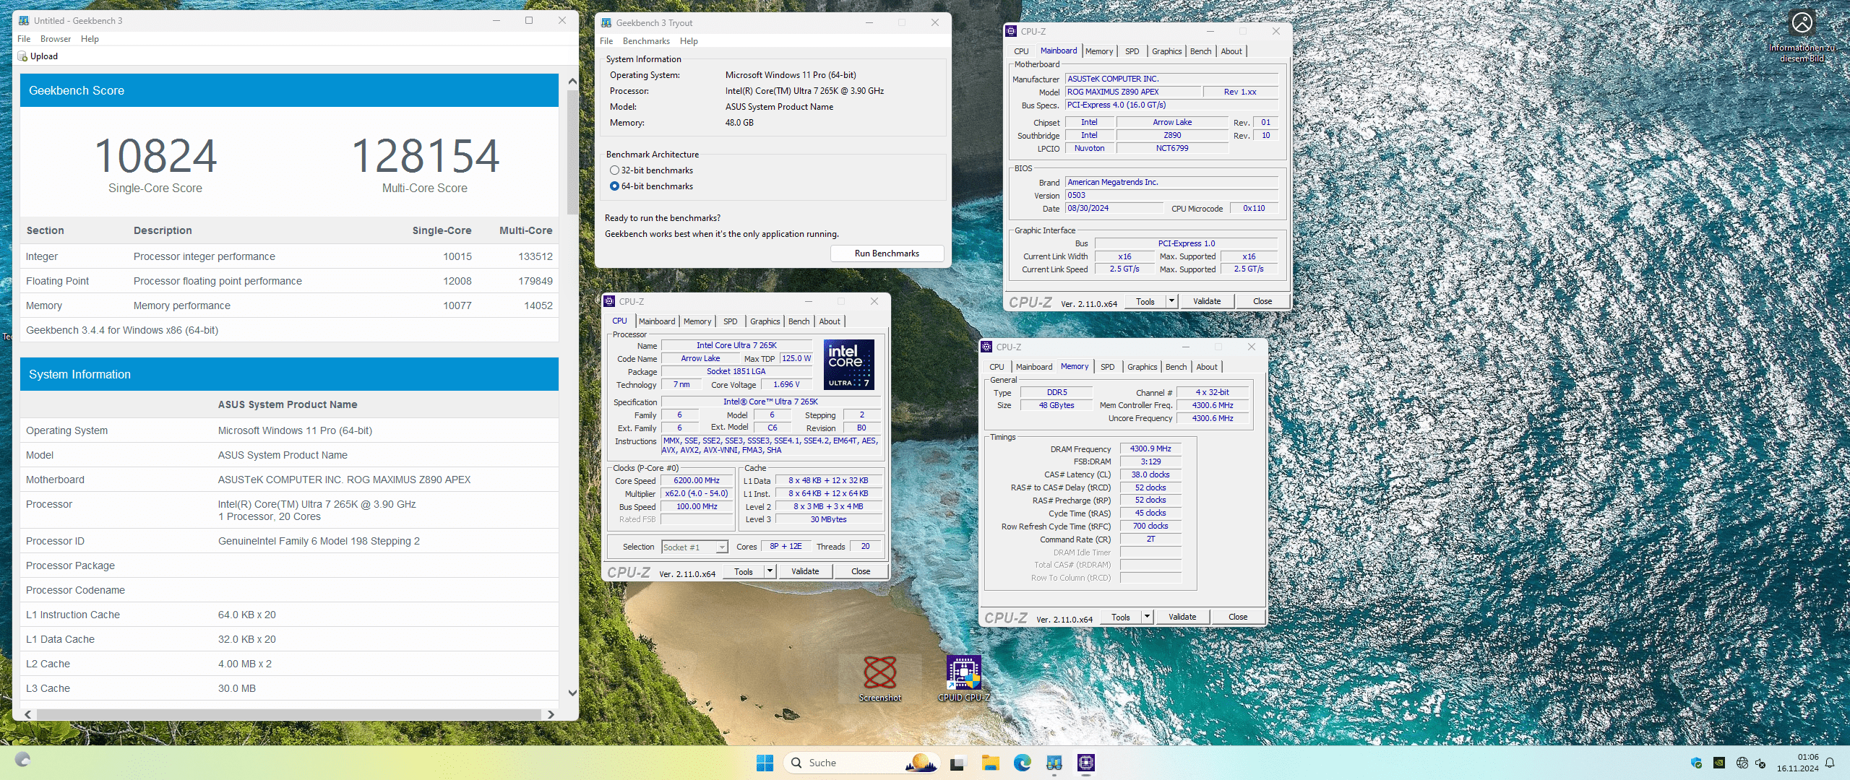Click Tools button in CPU-Z Memory window
Viewport: 1850px width, 780px height.
1121,617
